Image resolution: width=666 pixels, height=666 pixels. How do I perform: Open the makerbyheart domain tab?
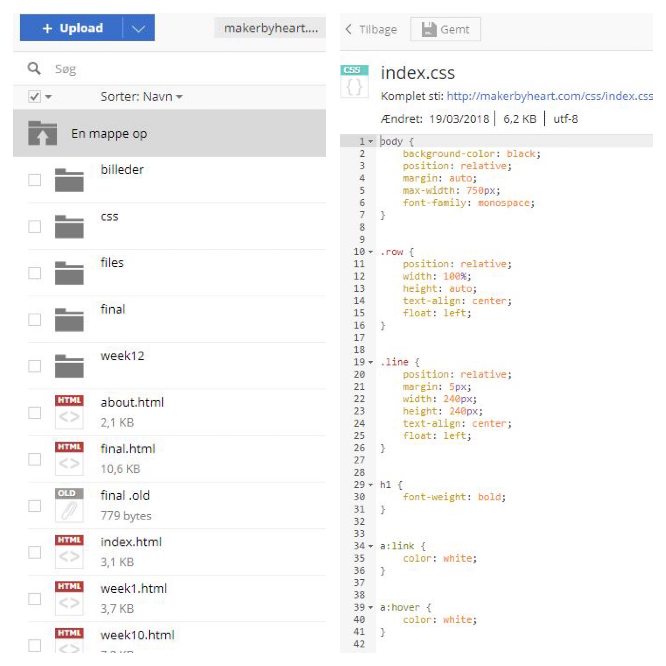[x=271, y=28]
